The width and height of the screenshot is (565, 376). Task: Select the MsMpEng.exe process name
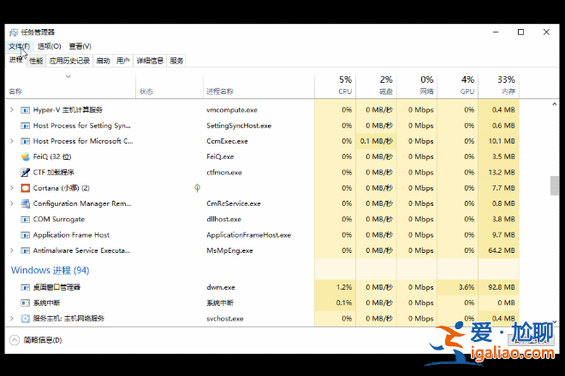229,250
